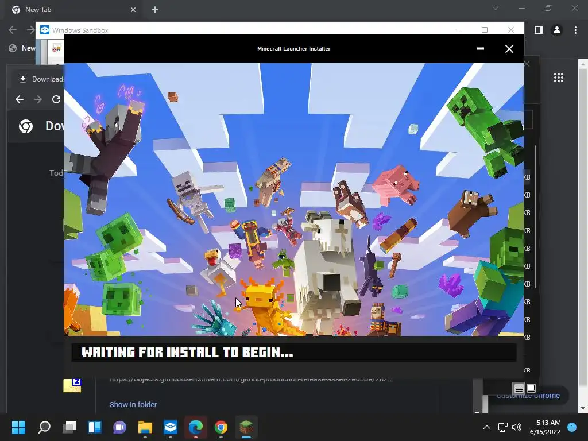Go forward in sandbox Chrome
This screenshot has width=588, height=441.
point(38,99)
